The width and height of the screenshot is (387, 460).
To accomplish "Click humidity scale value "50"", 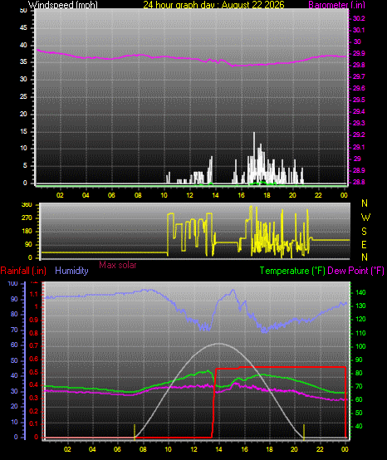I will (x=14, y=360).
